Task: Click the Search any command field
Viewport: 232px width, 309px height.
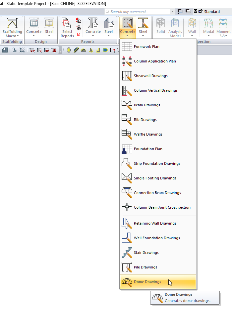Action: pos(138,12)
